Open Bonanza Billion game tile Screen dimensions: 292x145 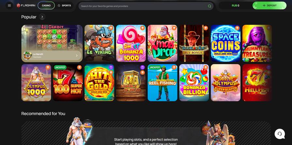(194, 83)
